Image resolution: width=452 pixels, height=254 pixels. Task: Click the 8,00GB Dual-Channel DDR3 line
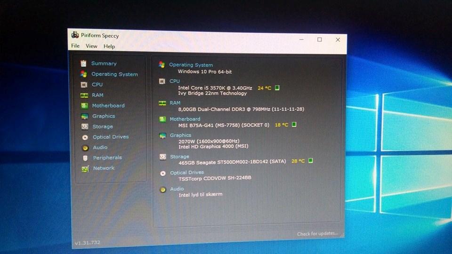click(x=241, y=109)
